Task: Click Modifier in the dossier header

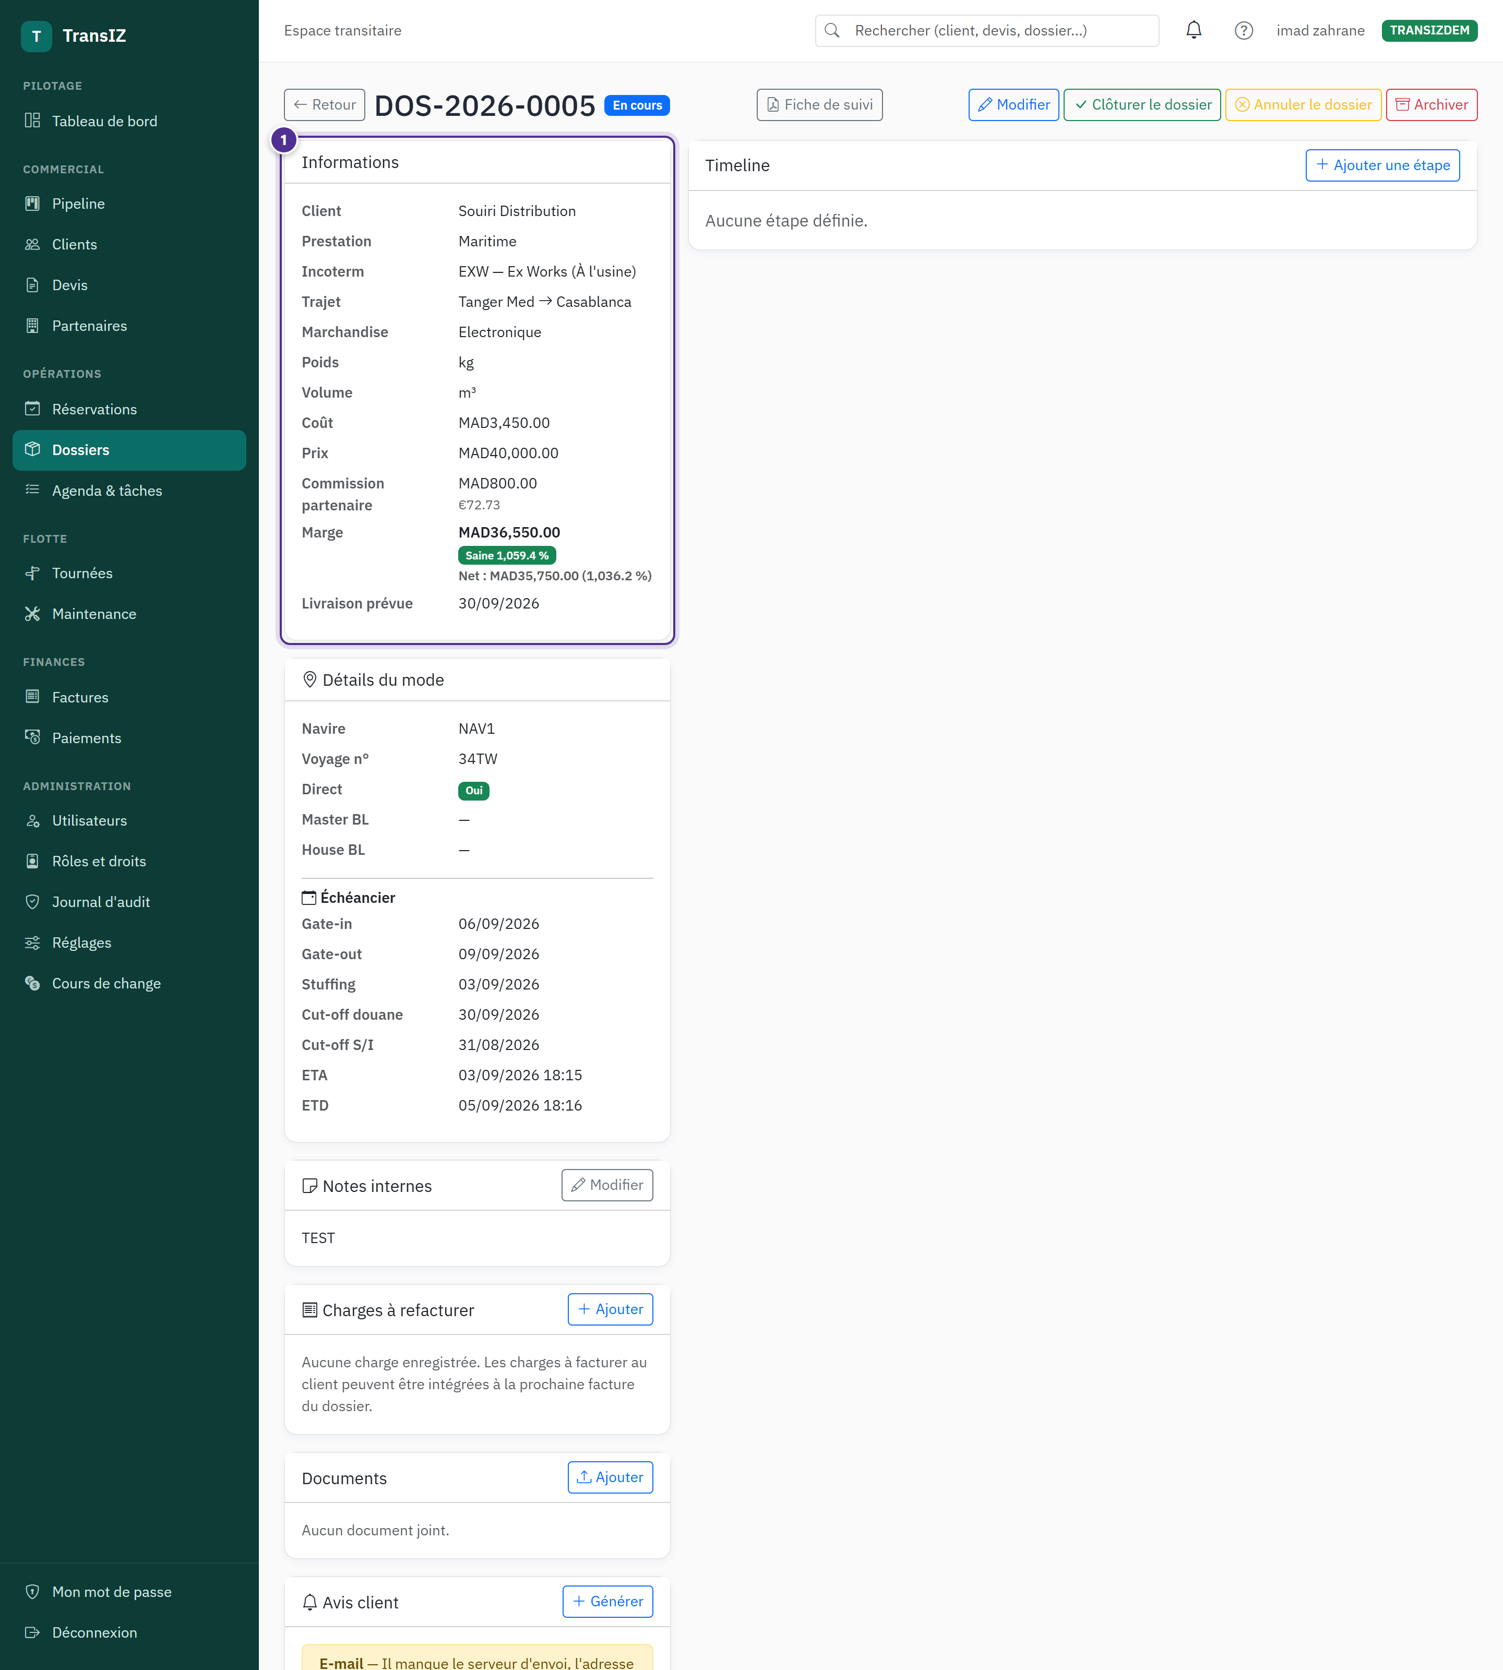Action: tap(1013, 105)
